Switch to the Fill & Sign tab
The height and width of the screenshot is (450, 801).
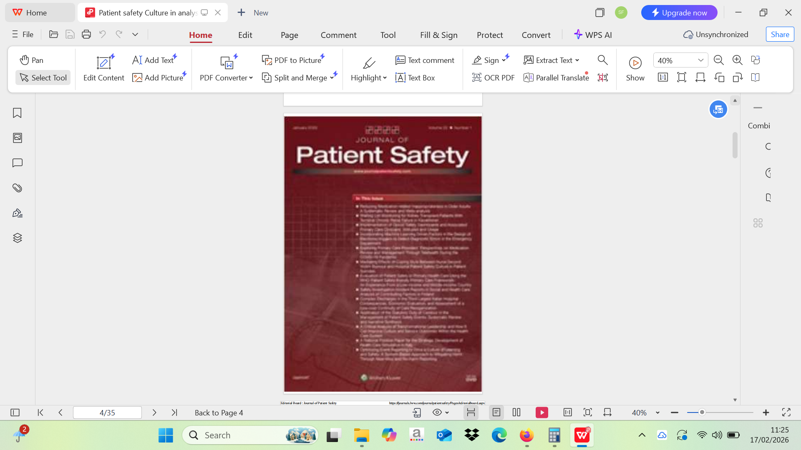coord(438,35)
